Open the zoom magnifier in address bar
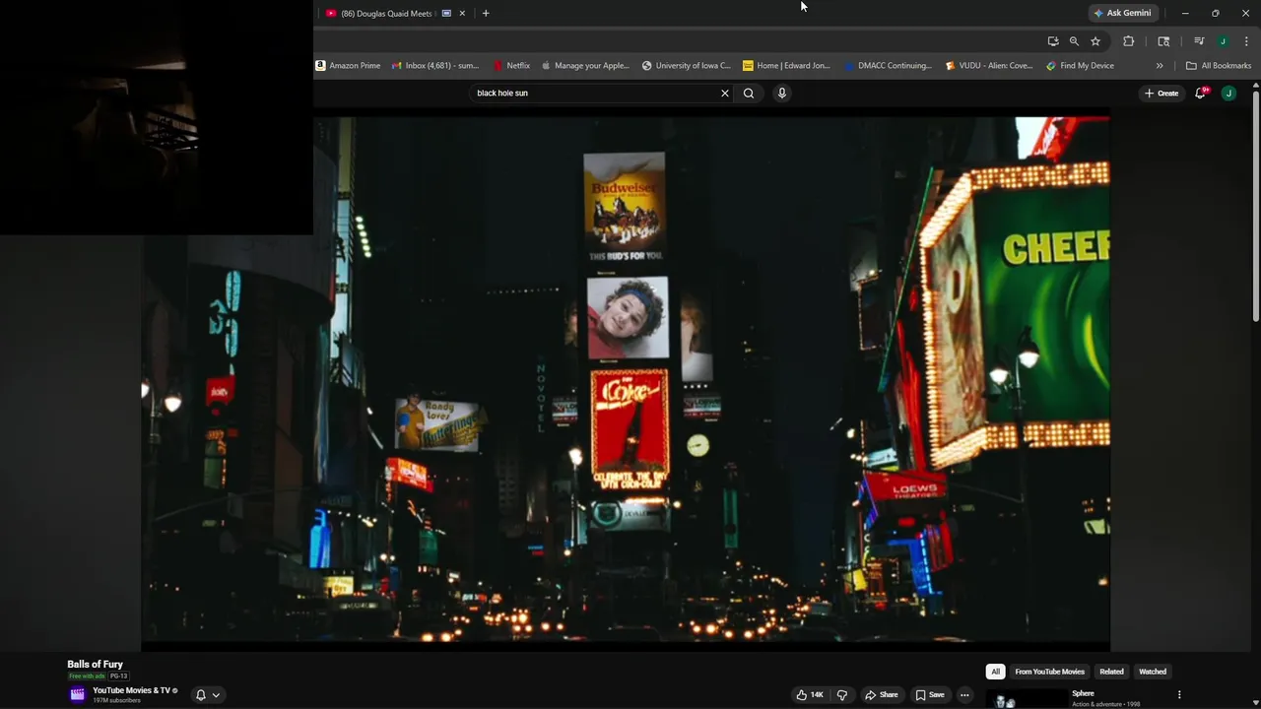The image size is (1261, 709). point(1074,41)
